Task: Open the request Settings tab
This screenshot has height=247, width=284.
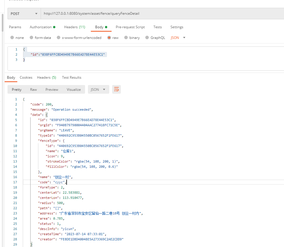Action: click(x=177, y=27)
